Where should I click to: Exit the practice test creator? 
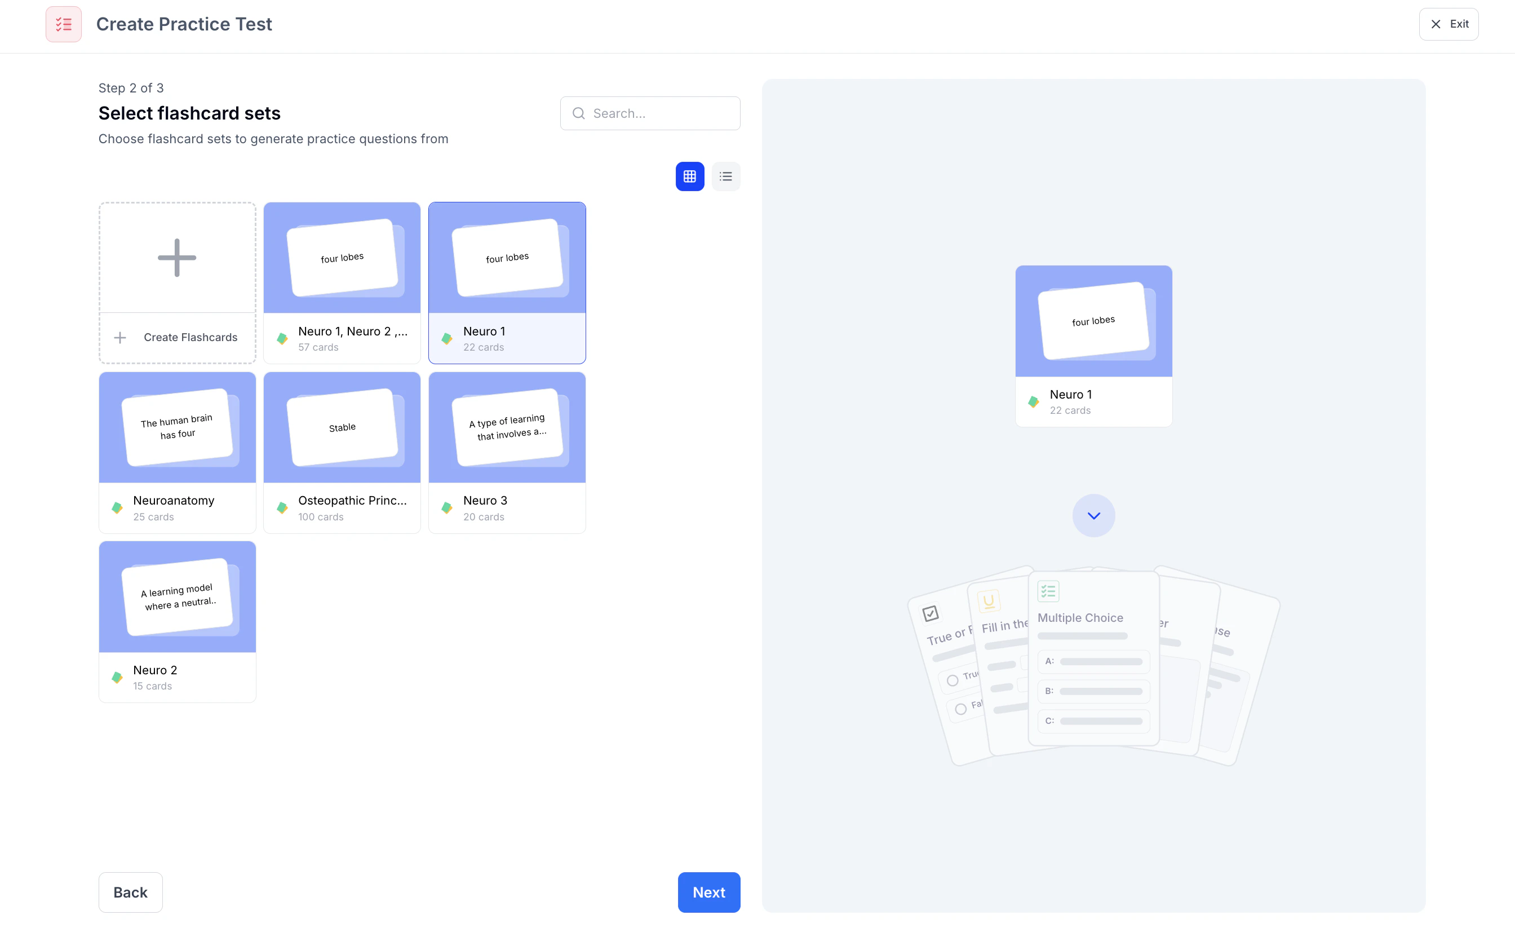1448,24
